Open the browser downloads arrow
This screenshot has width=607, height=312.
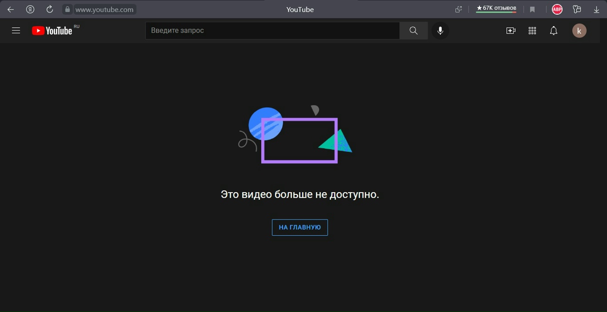597,9
